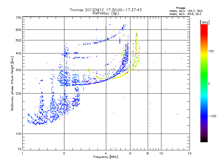Click the y-axis label '500'

(18, 40)
